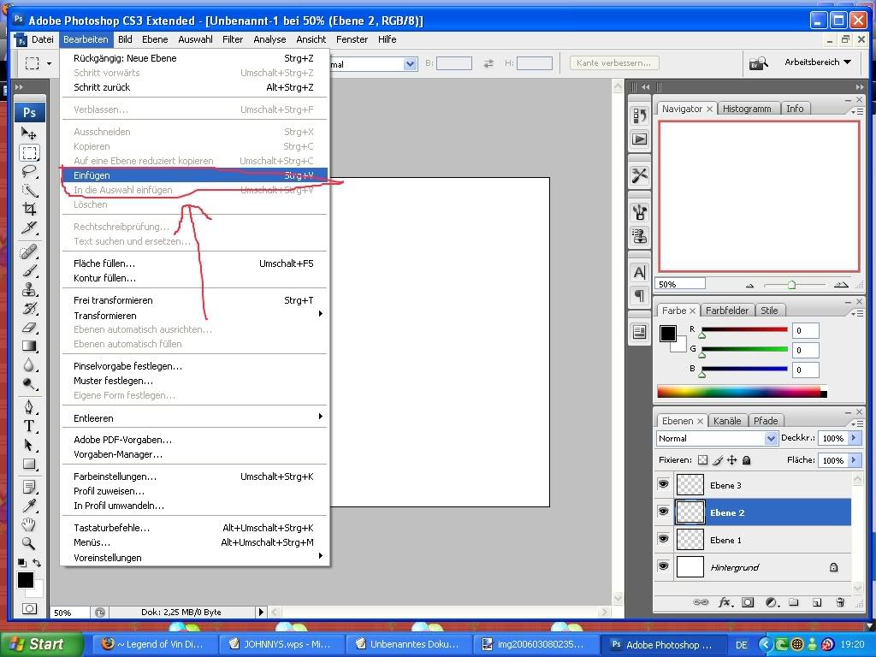Viewport: 876px width, 657px height.
Task: Select the Crop tool
Action: [x=29, y=209]
